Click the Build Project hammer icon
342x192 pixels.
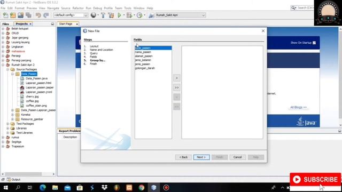(x=103, y=15)
